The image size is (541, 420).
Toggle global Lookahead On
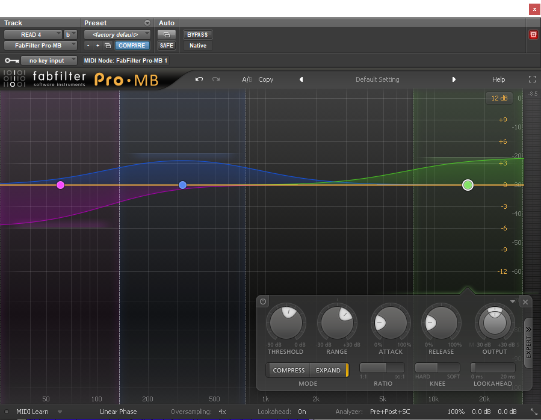[x=301, y=412]
